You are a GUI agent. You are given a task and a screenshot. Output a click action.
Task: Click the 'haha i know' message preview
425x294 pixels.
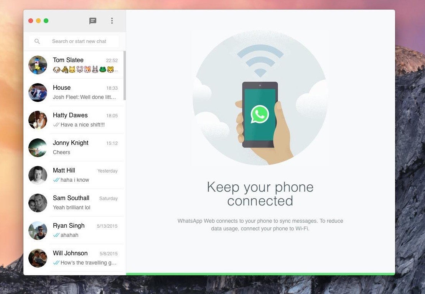pyautogui.click(x=75, y=180)
